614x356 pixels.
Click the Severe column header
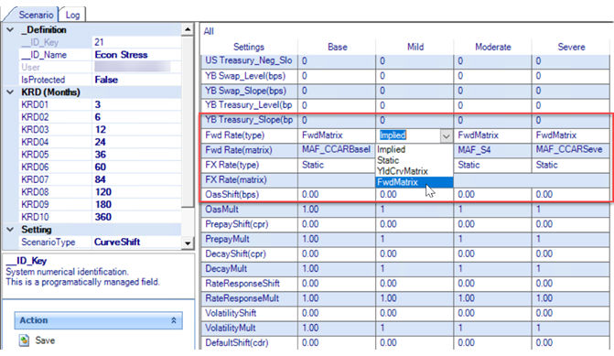tap(571, 47)
